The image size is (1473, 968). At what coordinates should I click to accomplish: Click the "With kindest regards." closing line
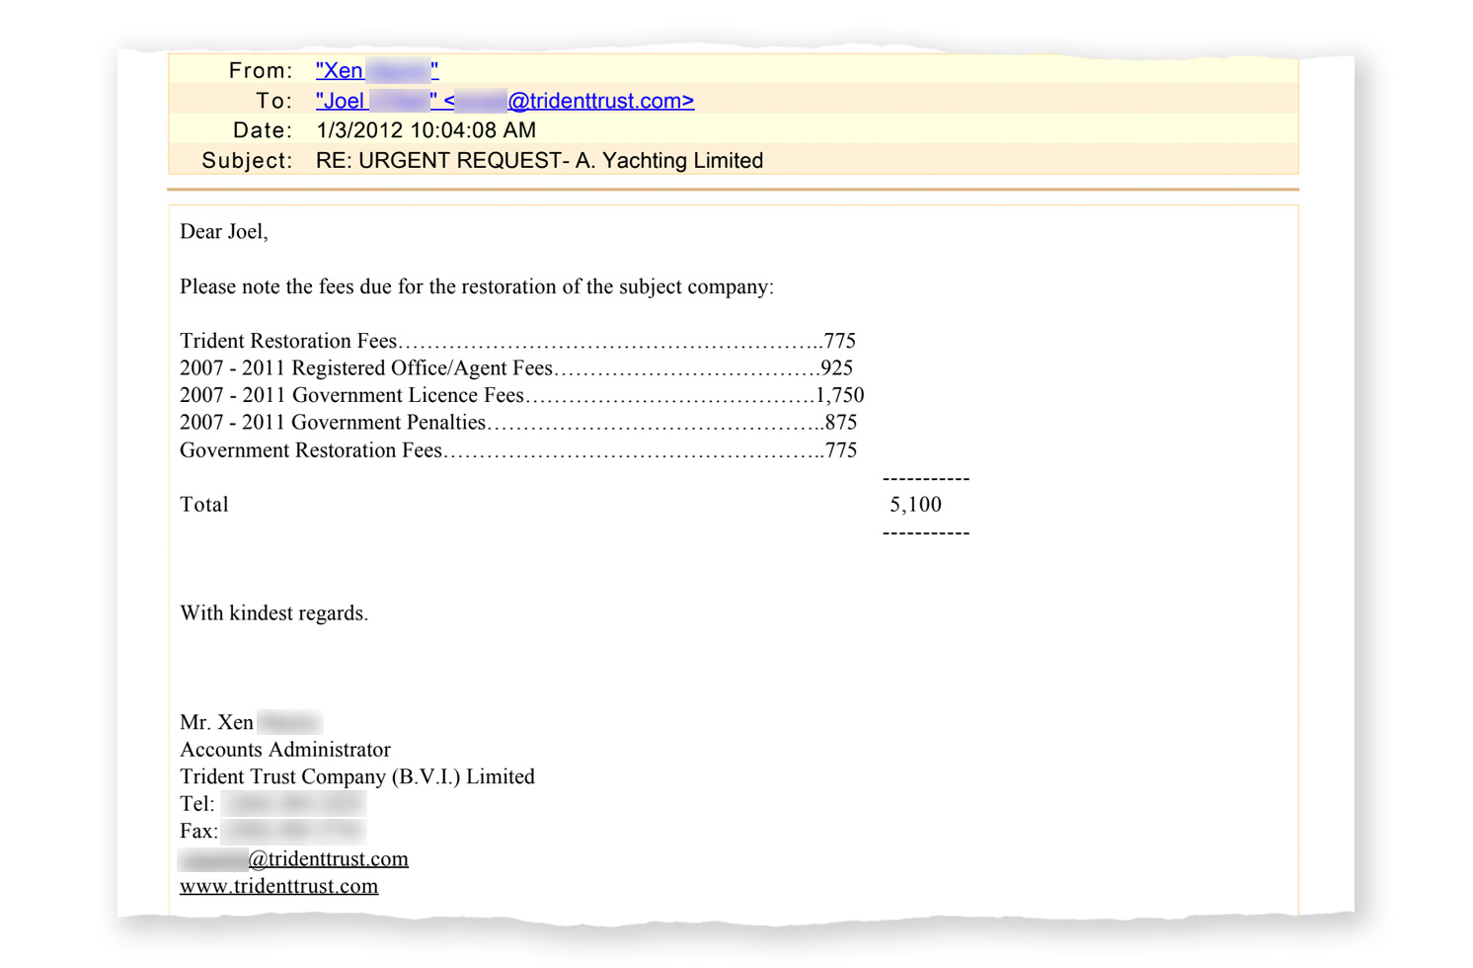point(273,613)
